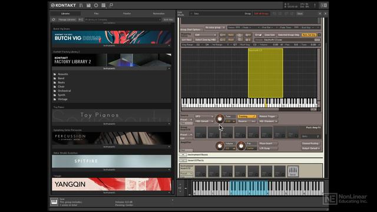The image size is (377, 212).
Task: Click the Sends module icon in Instrument InsertFX
Action: click(293, 171)
